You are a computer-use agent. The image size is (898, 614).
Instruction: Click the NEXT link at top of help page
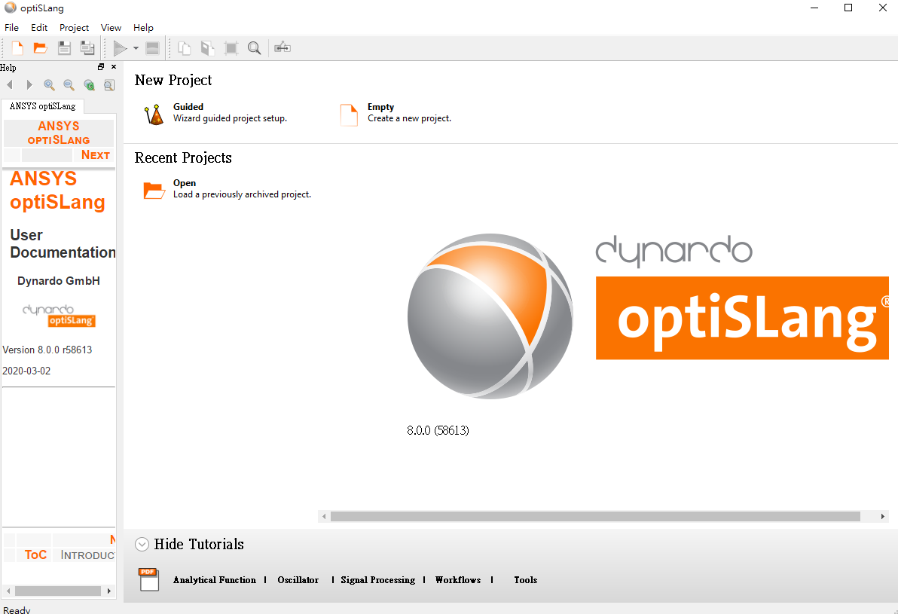pos(95,154)
